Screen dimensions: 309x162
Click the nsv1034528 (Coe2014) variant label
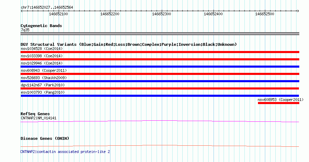(42, 49)
